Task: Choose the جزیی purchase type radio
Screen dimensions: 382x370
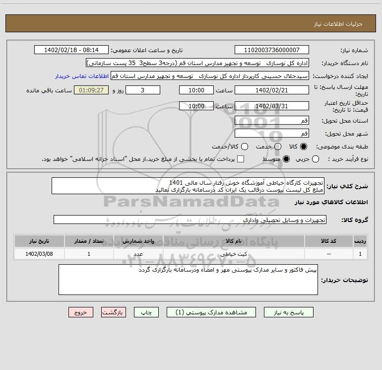Action: pos(315,159)
